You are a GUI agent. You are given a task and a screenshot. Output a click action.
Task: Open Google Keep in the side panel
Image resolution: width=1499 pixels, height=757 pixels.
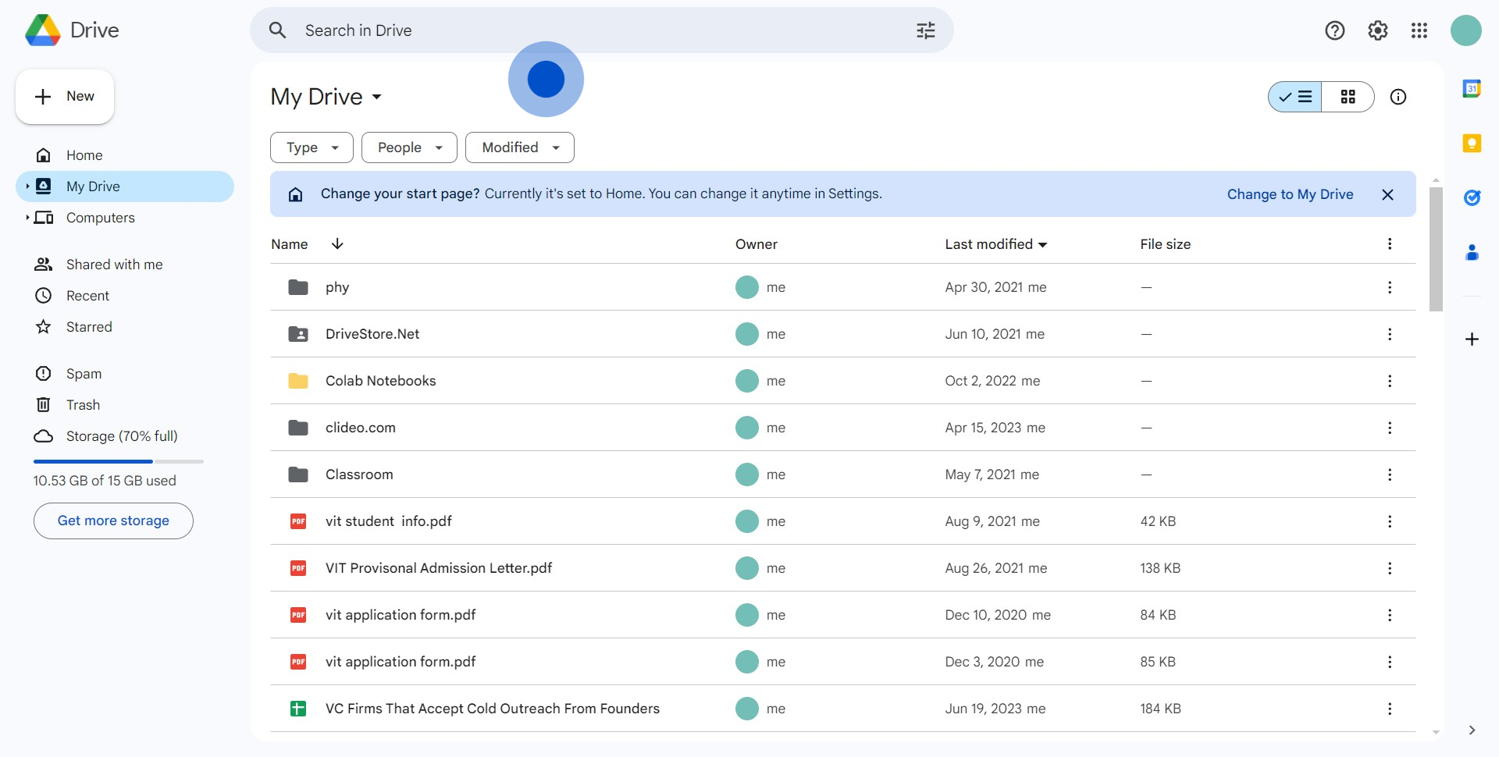tap(1472, 144)
